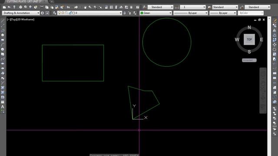This screenshot has width=278, height=156.
Task: Select the Line draw tool
Action: [x=3, y=21]
